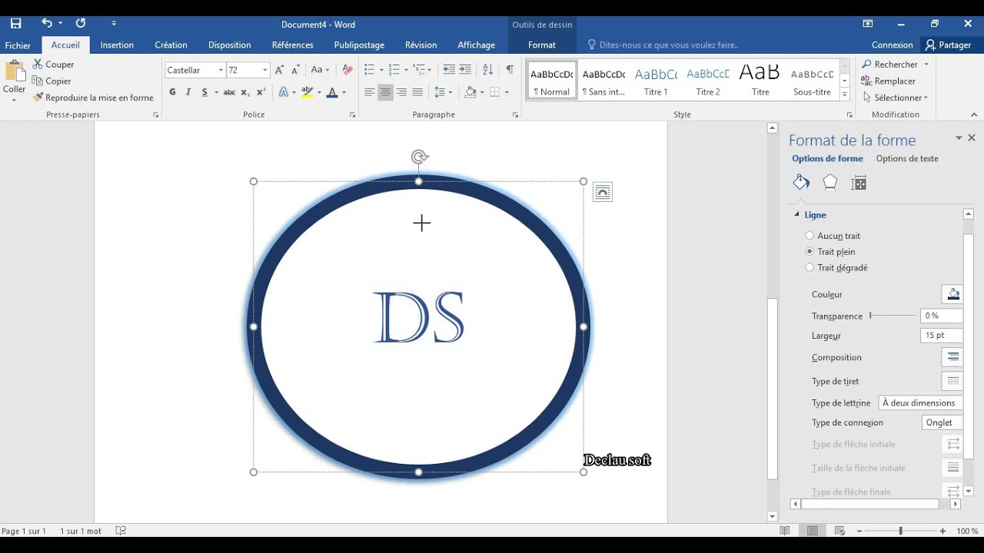984x553 pixels.
Task: Click the Remplacer button
Action: pos(889,81)
